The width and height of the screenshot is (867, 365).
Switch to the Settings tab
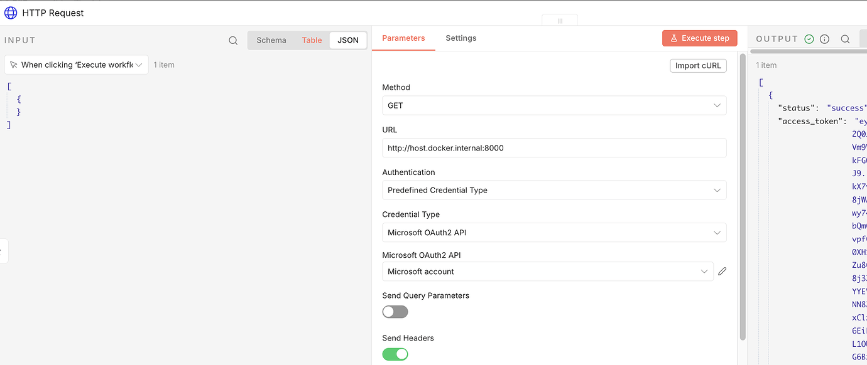coord(461,38)
